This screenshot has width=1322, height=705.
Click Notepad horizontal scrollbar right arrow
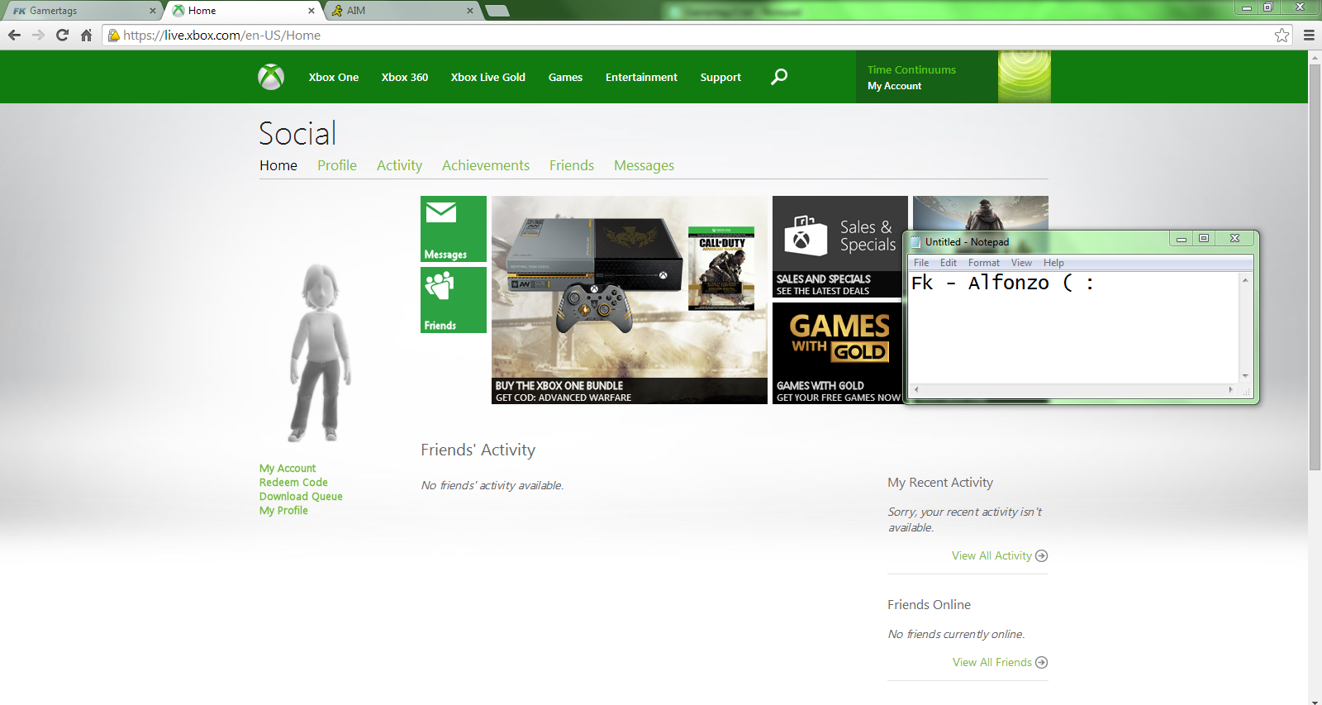pyautogui.click(x=1231, y=389)
